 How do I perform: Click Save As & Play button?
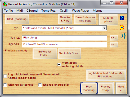[x=65, y=19]
